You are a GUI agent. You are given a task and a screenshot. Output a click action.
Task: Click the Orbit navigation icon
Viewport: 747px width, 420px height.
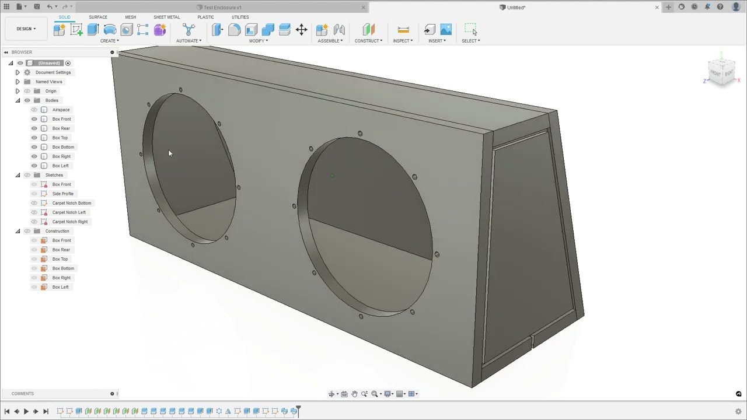(332, 394)
